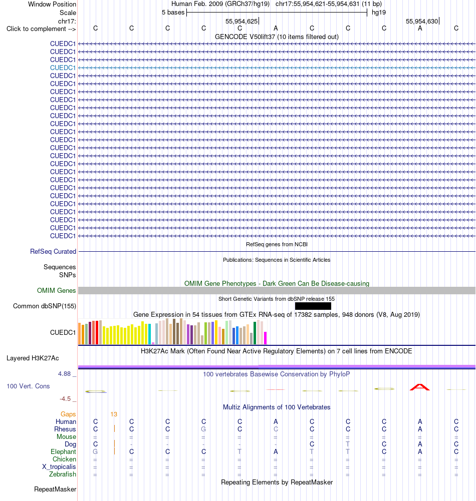Click the red A in conservation track
Image resolution: width=476 pixels, height=501 pixels.
[x=420, y=387]
